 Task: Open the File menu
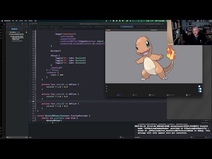coord(13,21)
